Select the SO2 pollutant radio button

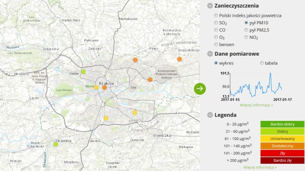coord(216,23)
